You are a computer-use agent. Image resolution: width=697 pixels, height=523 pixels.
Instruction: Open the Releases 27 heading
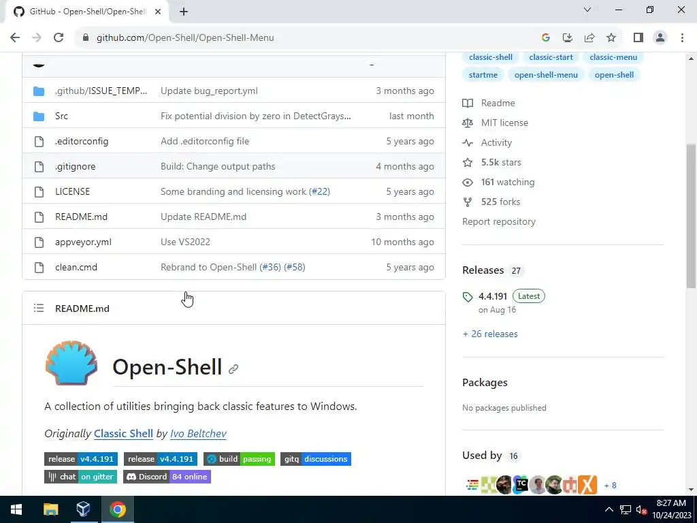(492, 270)
